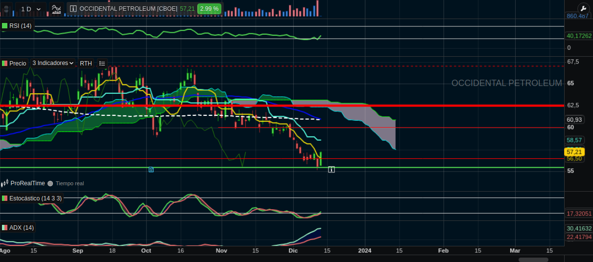Toggle the RTH trading hours button

(86, 63)
